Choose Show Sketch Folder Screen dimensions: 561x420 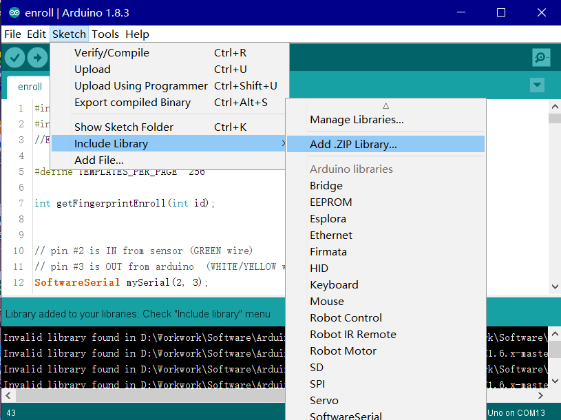coord(124,127)
